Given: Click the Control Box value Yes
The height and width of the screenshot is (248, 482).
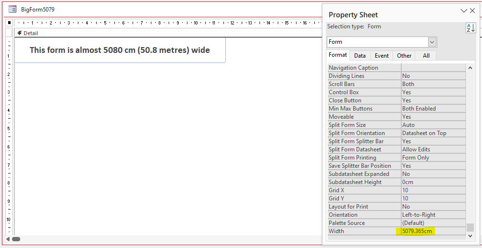Looking at the screenshot, I should 433,92.
